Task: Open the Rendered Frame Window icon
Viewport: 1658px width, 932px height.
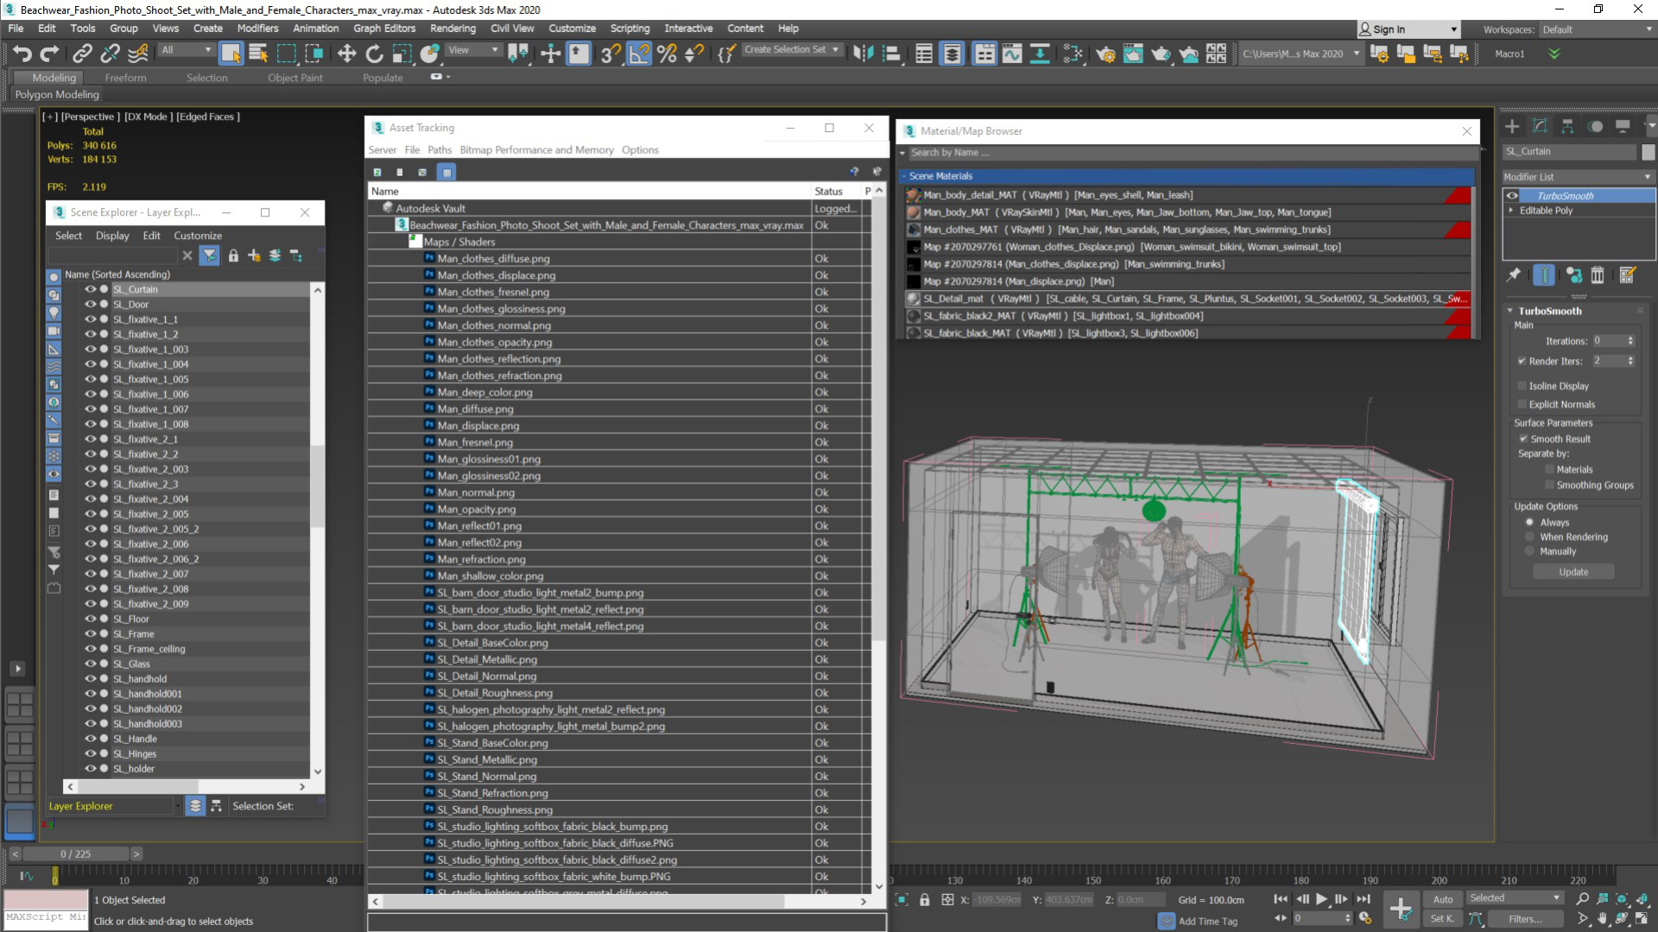Action: click(1133, 54)
